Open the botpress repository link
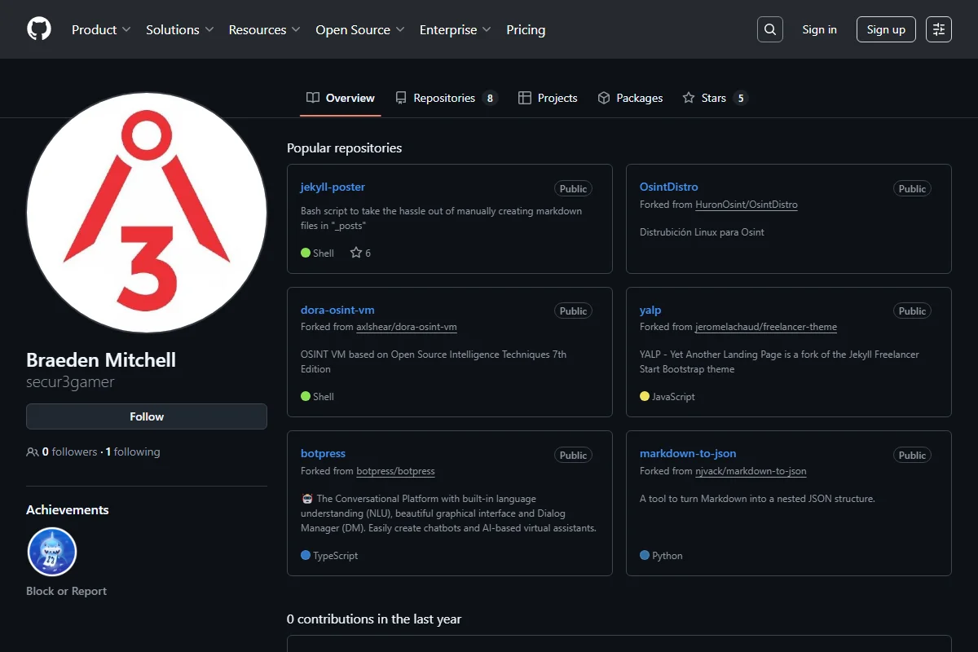 (x=323, y=453)
